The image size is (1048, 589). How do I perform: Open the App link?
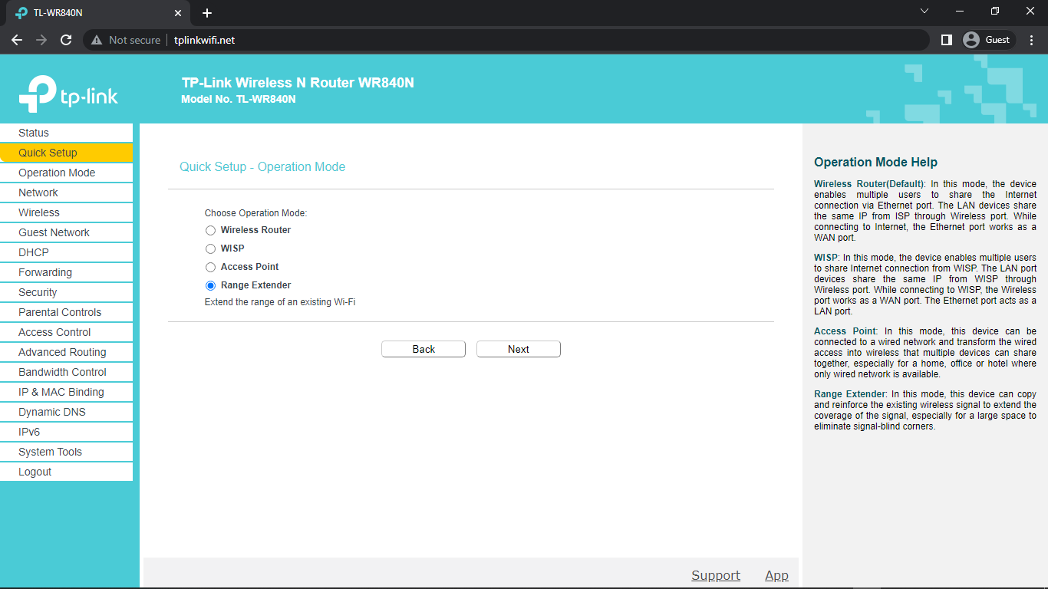(x=776, y=575)
